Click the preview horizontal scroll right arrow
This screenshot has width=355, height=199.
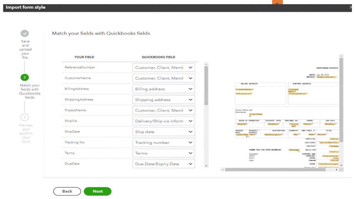[x=337, y=170]
